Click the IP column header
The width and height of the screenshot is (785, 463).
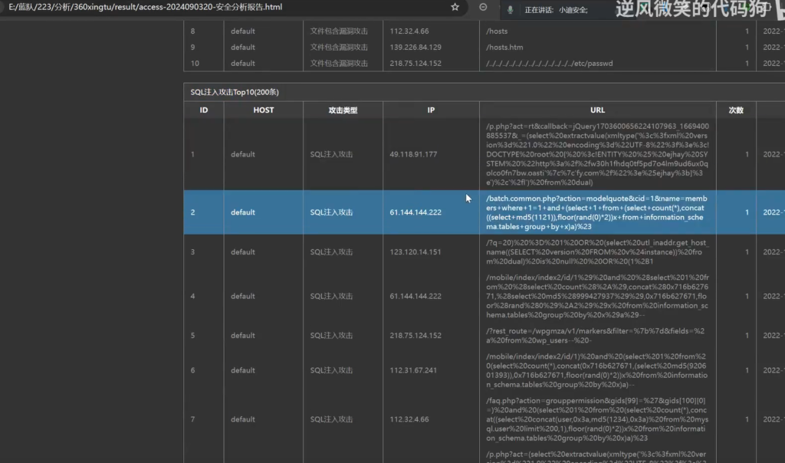[x=431, y=110]
